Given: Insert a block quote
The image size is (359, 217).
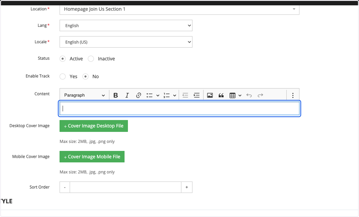Looking at the screenshot, I should pos(221,95).
